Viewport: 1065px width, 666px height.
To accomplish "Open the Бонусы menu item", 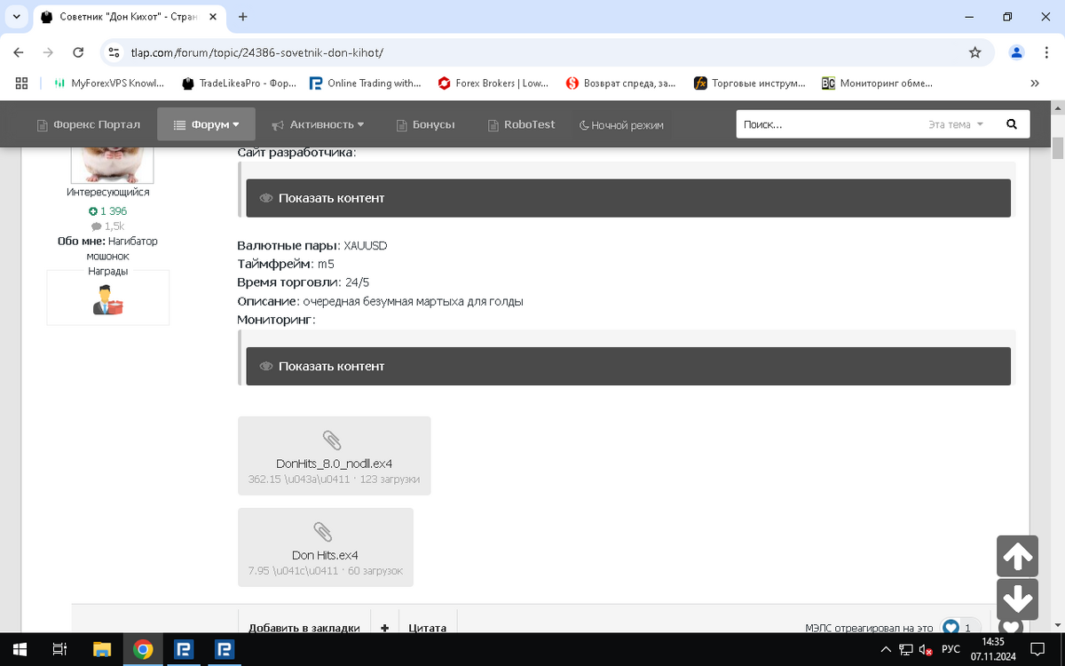I will (426, 124).
